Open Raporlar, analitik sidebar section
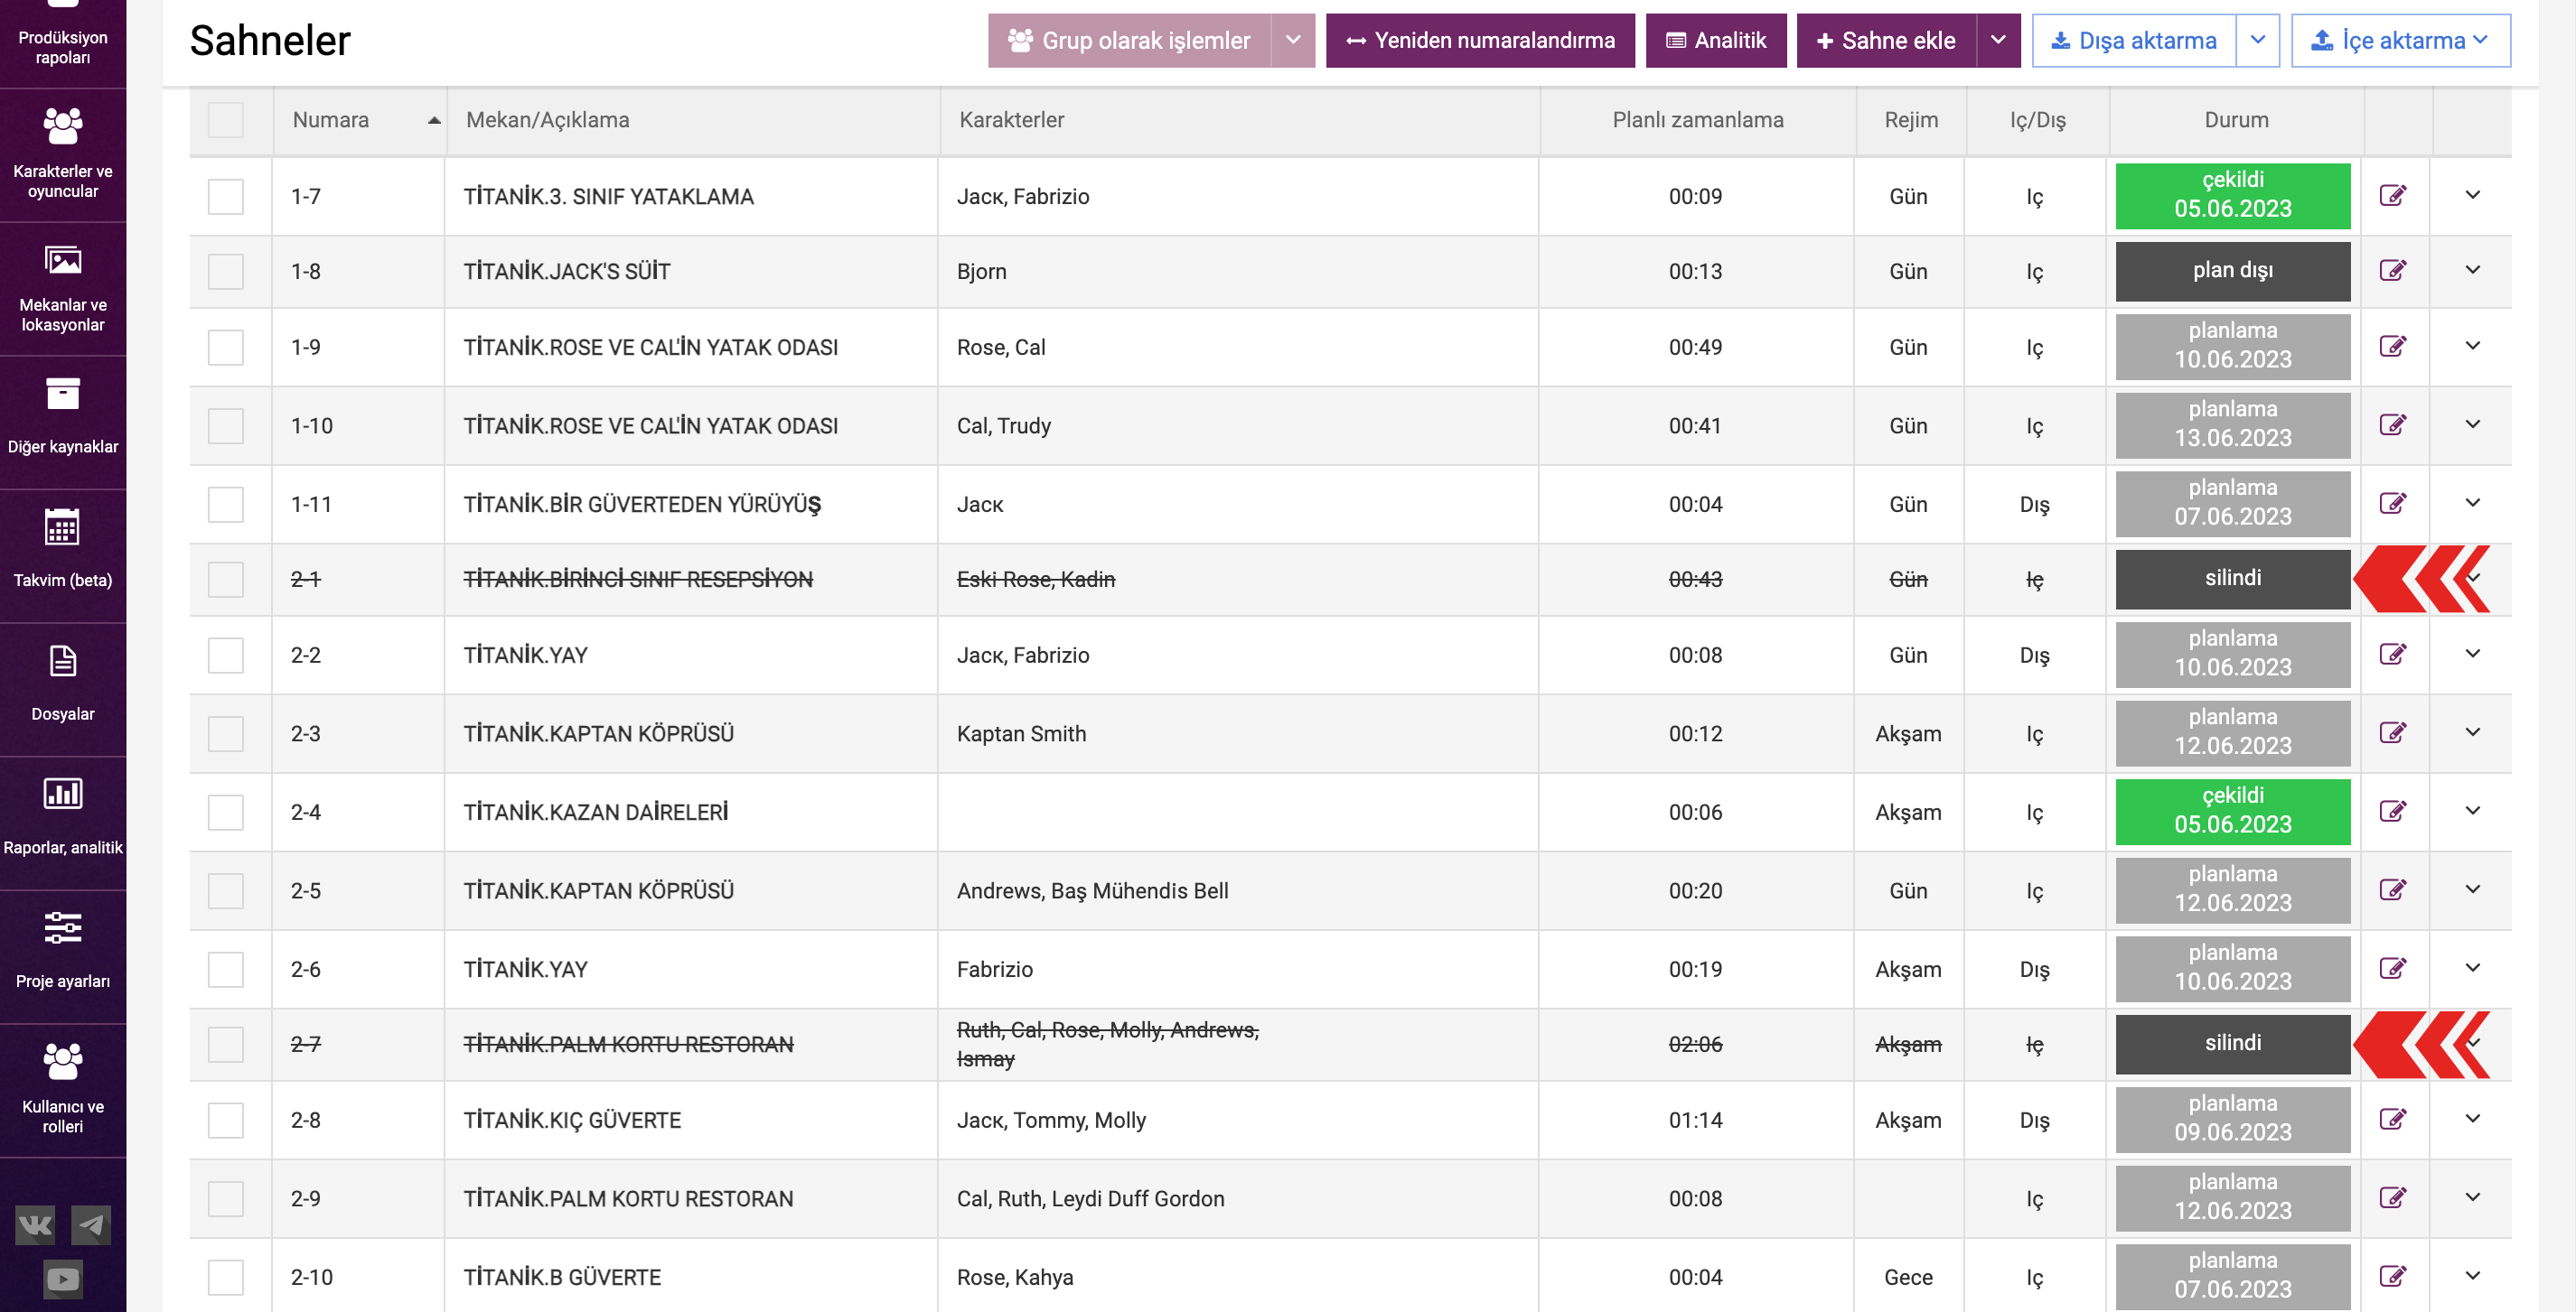The width and height of the screenshot is (2576, 1312). (63, 824)
